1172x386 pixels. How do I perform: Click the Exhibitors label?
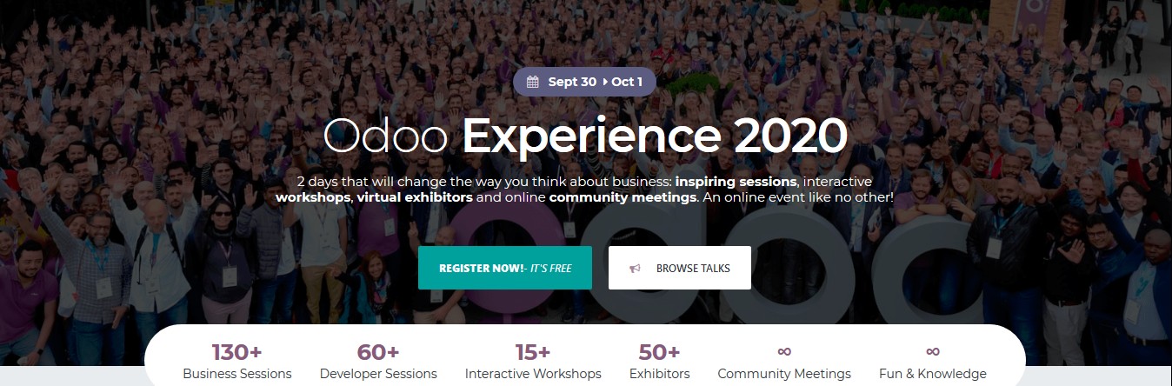660,374
